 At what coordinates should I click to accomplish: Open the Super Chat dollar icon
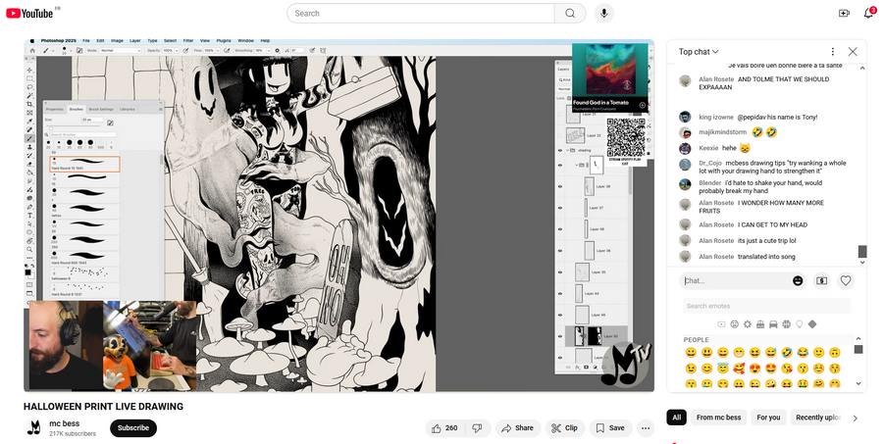(821, 280)
